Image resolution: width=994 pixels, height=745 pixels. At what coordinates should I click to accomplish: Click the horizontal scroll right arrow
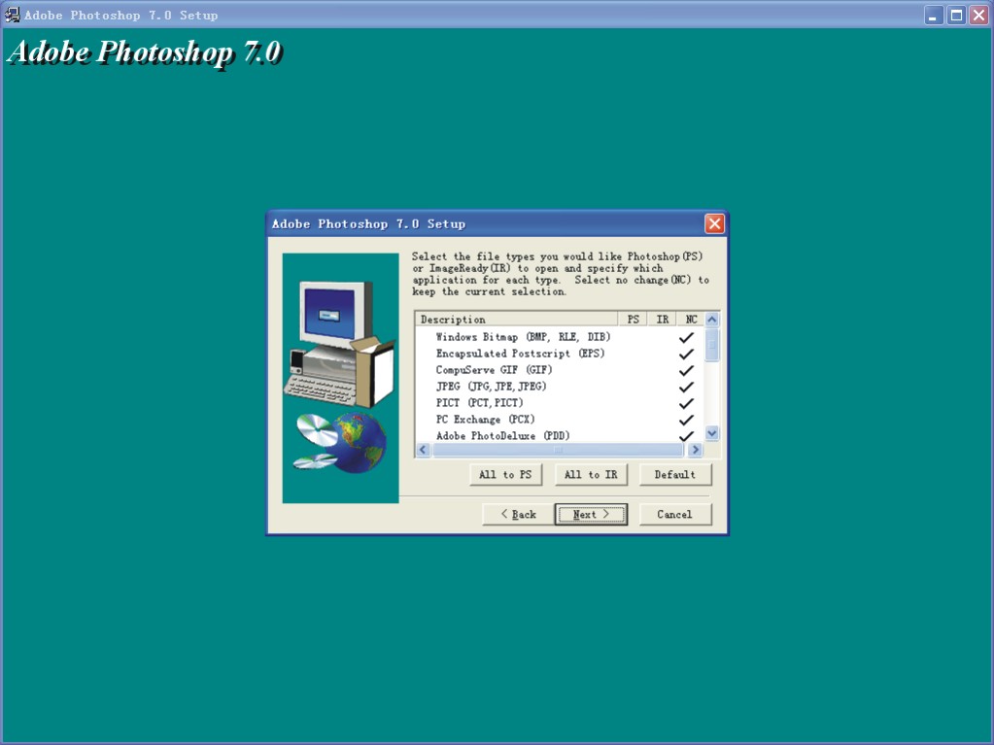(696, 449)
